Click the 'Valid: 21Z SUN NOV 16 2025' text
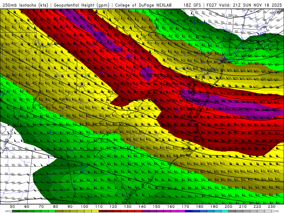 [x=251, y=5]
